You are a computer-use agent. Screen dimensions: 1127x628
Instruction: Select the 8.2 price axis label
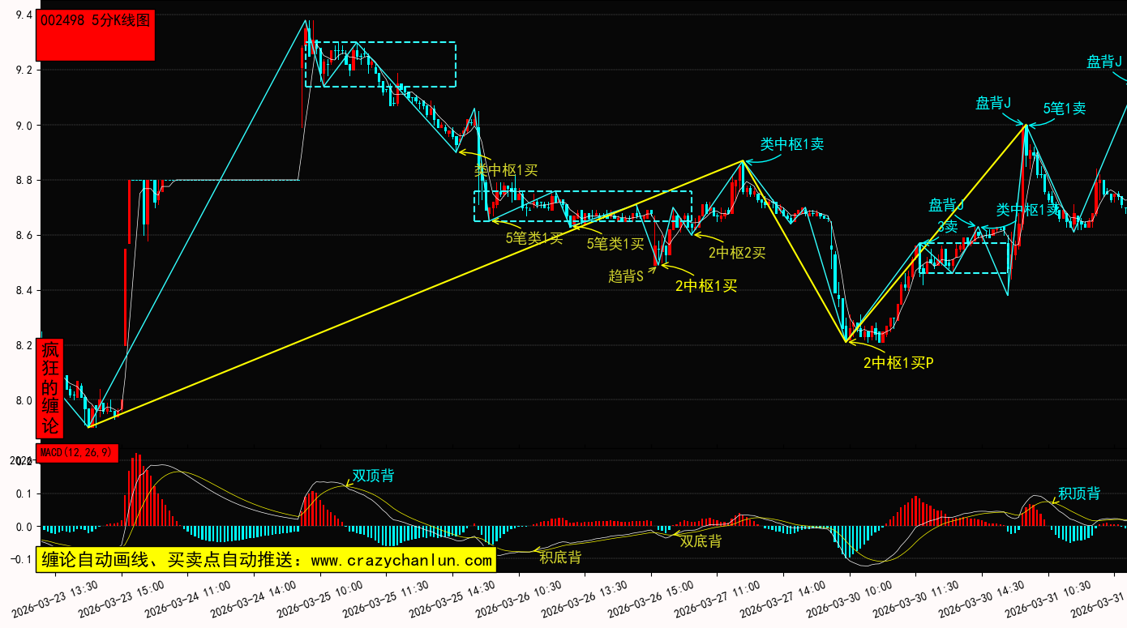pyautogui.click(x=24, y=346)
